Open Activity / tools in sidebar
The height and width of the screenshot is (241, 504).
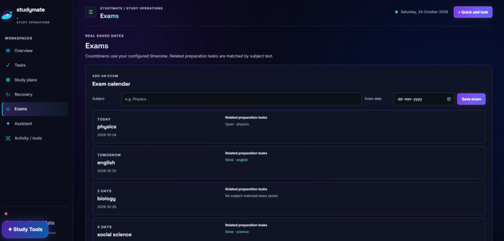tap(35, 139)
